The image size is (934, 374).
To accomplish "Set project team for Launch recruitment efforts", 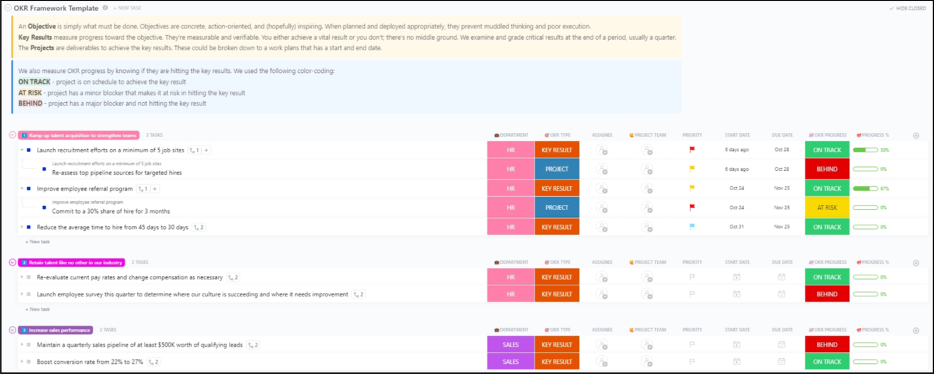I will click(647, 150).
